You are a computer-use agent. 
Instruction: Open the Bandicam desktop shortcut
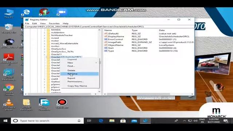(x=62, y=103)
